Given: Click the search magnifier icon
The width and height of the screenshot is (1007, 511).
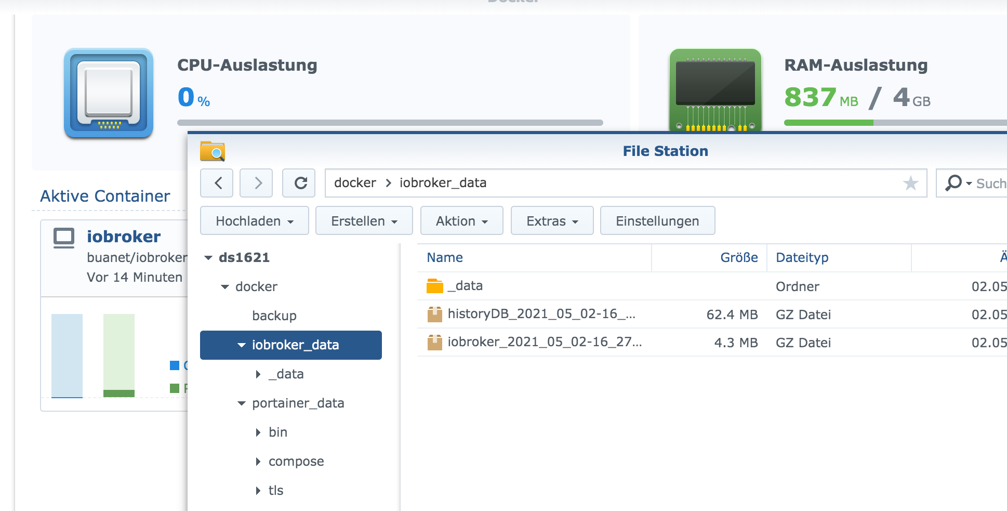Looking at the screenshot, I should pyautogui.click(x=953, y=183).
